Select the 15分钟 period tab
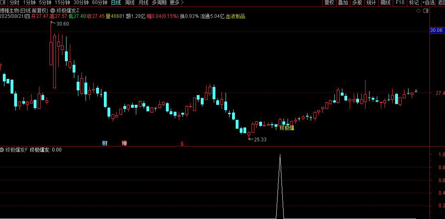 pos(62,3)
